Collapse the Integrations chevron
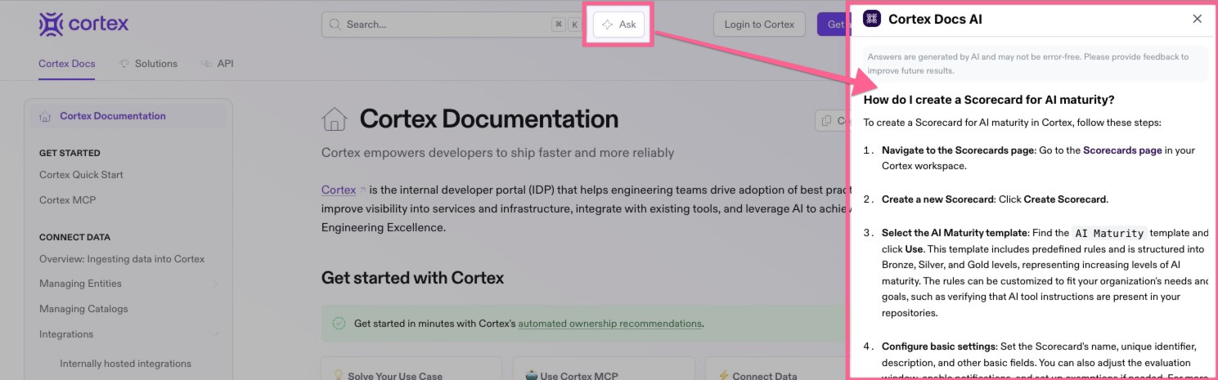The image size is (1218, 380). 215,334
